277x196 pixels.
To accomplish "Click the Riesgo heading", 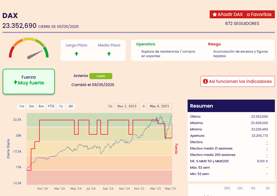I will 214,44.
